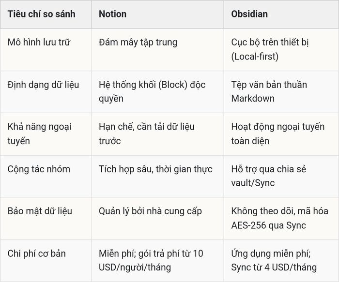Image resolution: width=339 pixels, height=282 pixels.
Task: Select the 'Cộng tác nhóm' row label
Action: 39,169
